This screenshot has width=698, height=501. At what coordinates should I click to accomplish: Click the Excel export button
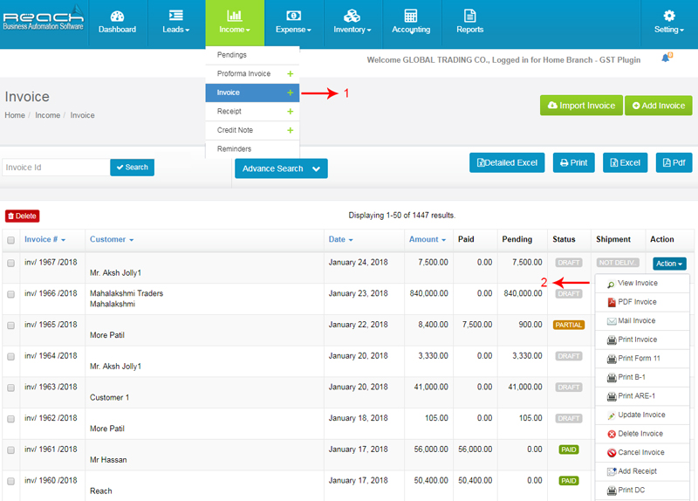625,162
